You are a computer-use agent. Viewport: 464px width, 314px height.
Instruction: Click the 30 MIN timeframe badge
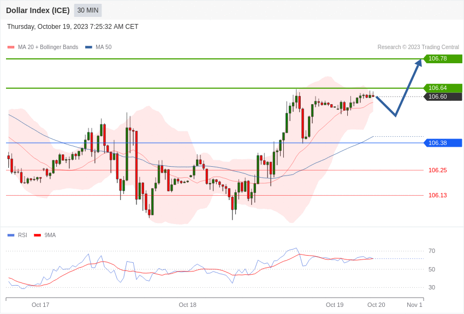(88, 10)
